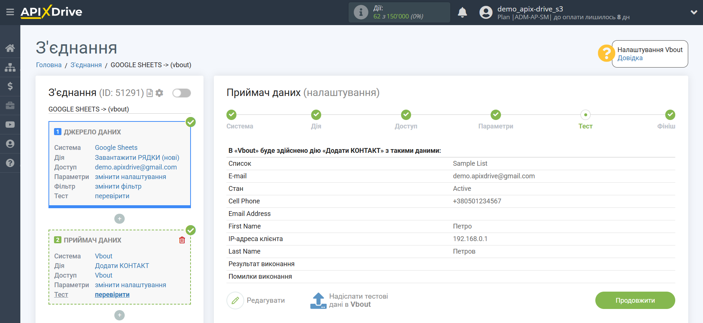Open receiver Vbout system link
The width and height of the screenshot is (703, 323).
pyautogui.click(x=104, y=256)
